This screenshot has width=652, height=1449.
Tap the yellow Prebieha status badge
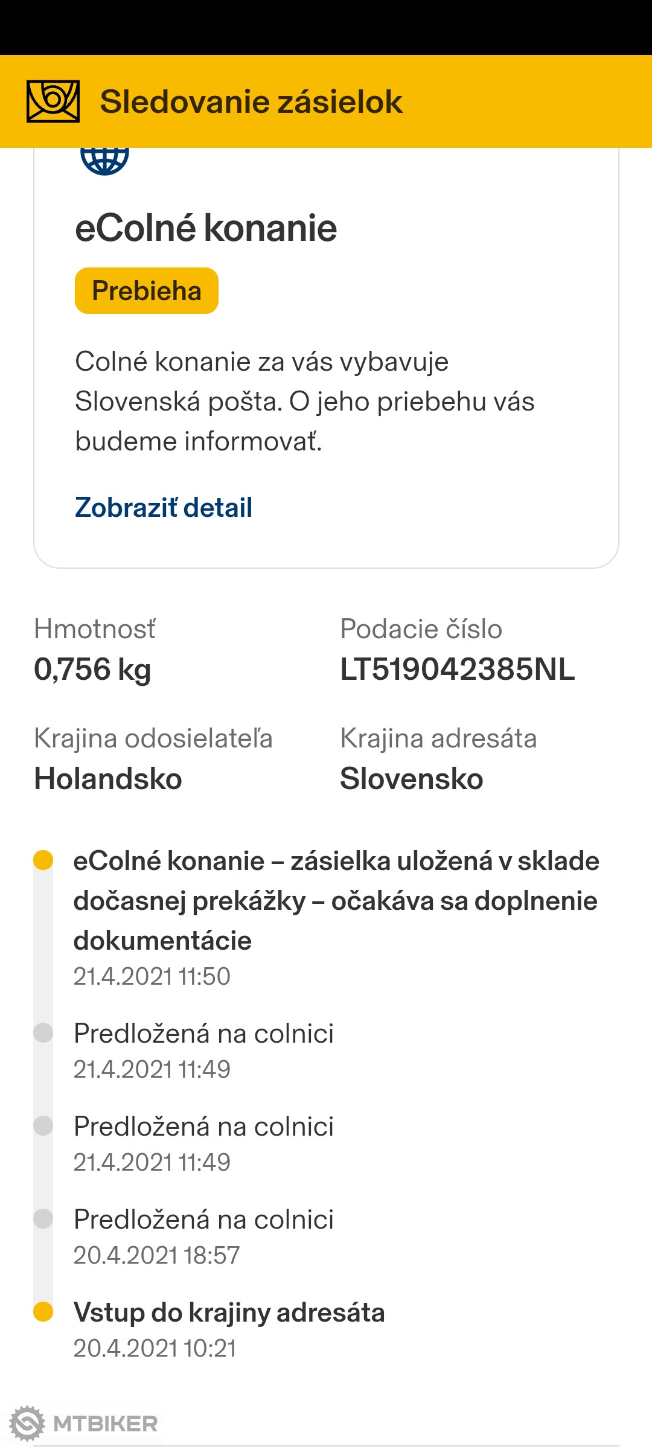tap(147, 291)
